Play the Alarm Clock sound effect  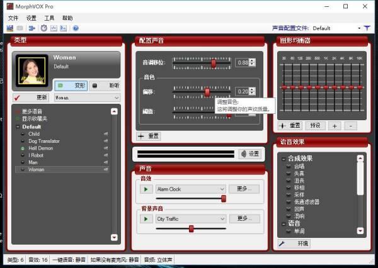point(146,189)
